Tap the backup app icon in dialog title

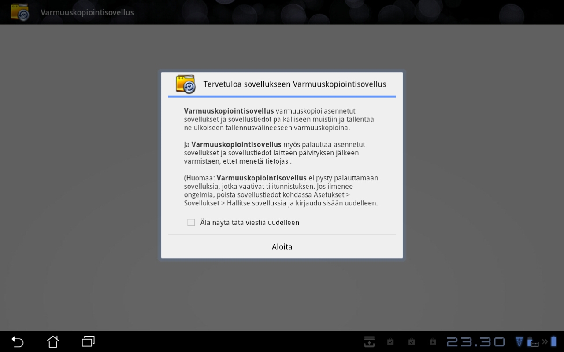click(186, 84)
